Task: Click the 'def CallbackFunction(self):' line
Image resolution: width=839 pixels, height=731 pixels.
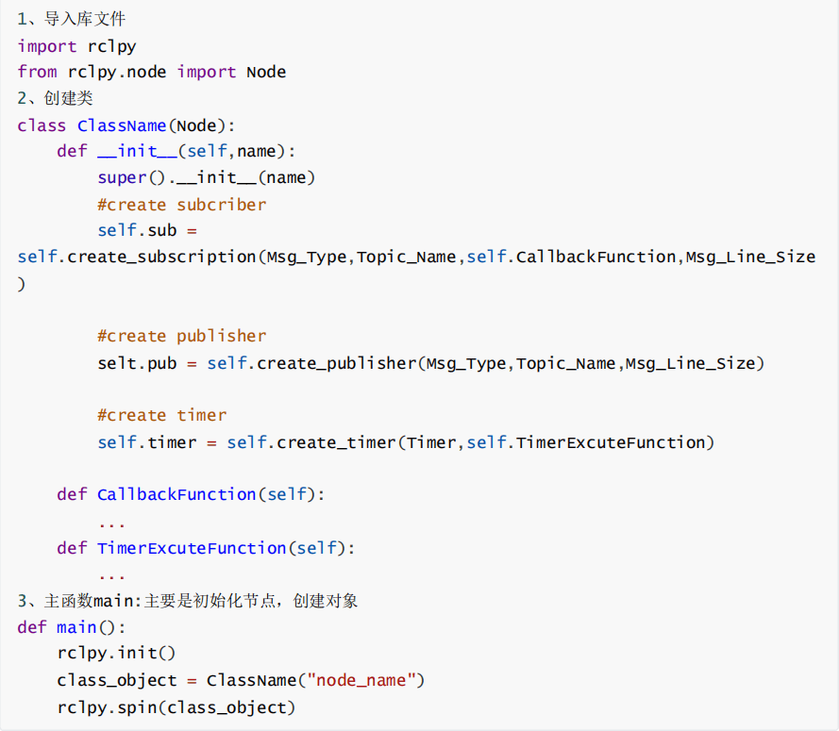Action: [x=191, y=494]
